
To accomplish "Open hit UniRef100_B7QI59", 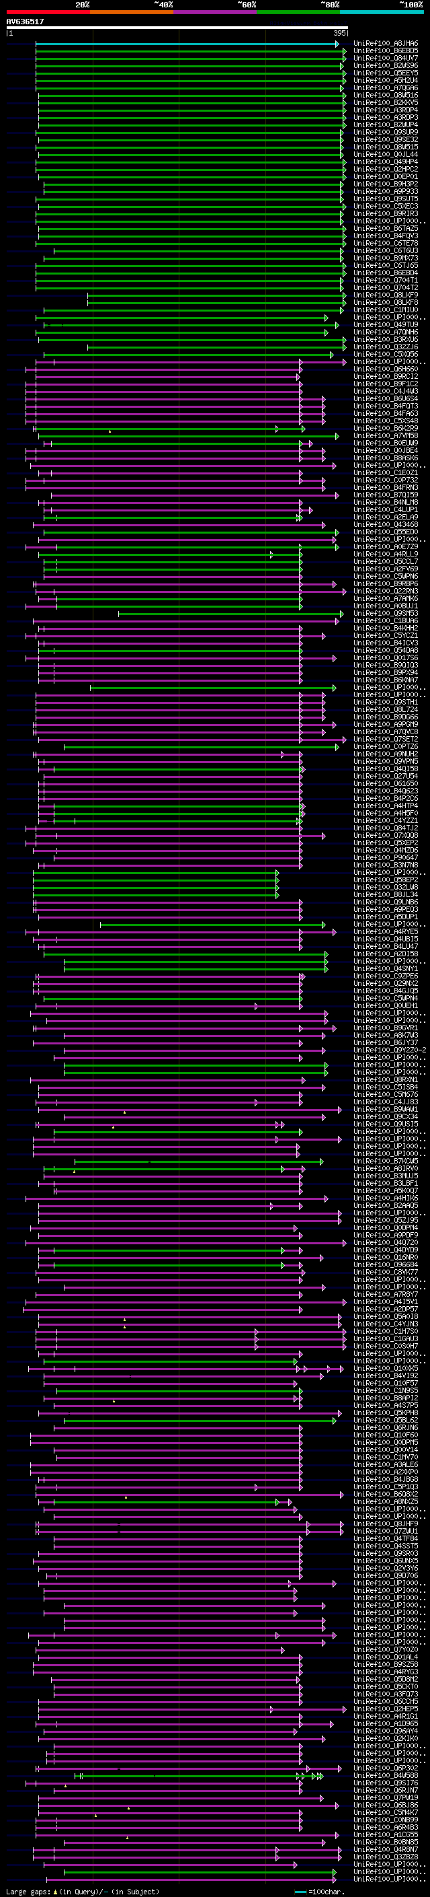I will click(x=386, y=495).
